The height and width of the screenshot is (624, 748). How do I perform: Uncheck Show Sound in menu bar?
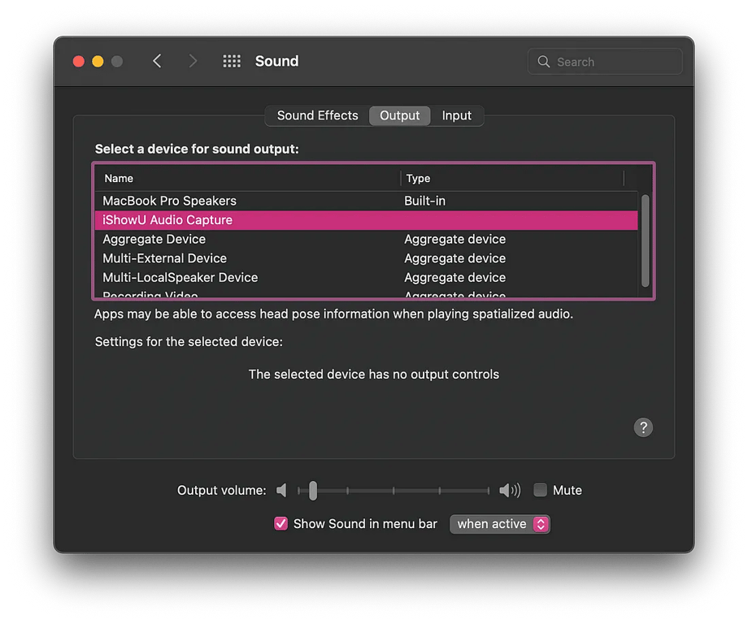(x=281, y=524)
